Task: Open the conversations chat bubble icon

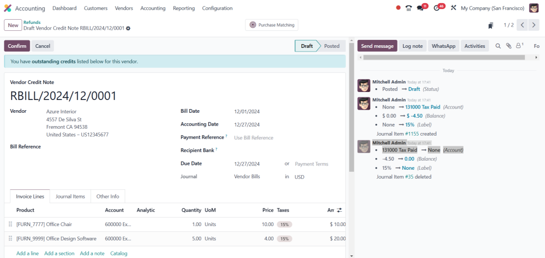Action: (420, 8)
